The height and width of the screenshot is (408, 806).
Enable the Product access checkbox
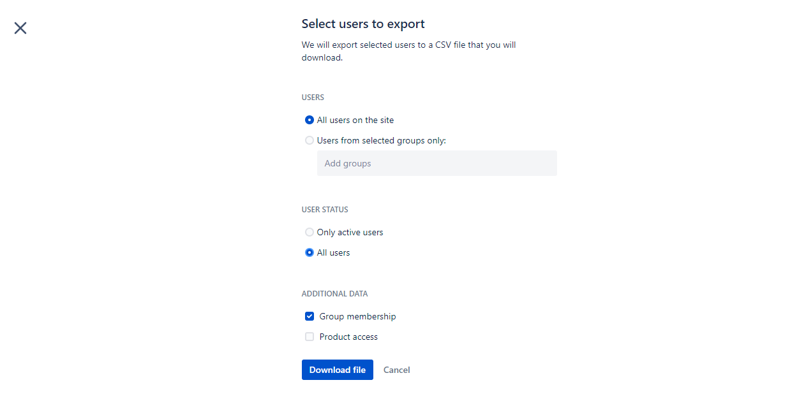310,337
